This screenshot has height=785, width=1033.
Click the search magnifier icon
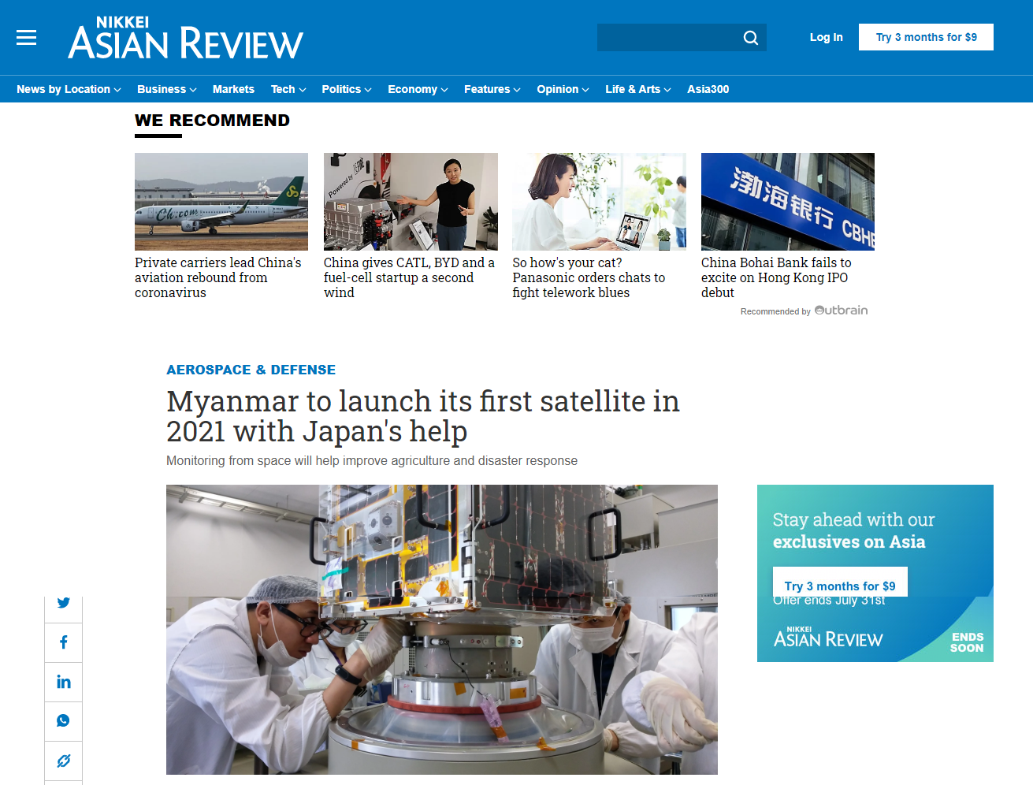pyautogui.click(x=751, y=38)
